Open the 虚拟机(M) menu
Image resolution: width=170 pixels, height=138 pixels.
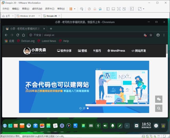37,9
